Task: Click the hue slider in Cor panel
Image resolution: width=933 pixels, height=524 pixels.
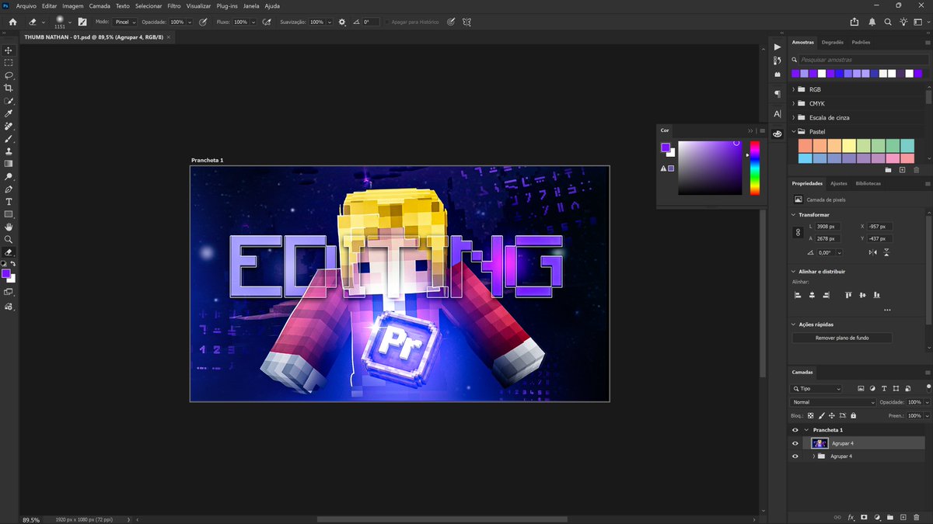Action: click(754, 168)
